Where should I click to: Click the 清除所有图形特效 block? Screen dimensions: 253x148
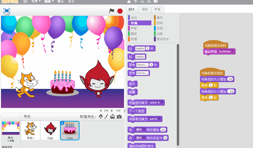tap(141, 146)
